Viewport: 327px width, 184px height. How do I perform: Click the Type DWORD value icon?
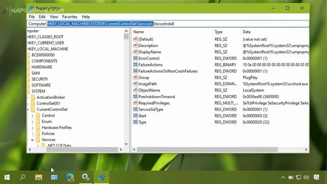tap(135, 122)
